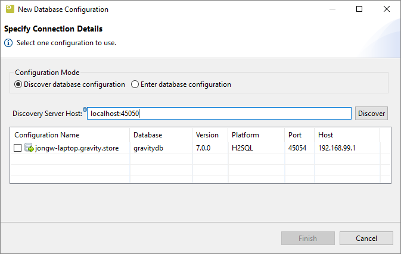Image resolution: width=401 pixels, height=254 pixels.
Task: Sort by Database column header
Action: pyautogui.click(x=161, y=135)
